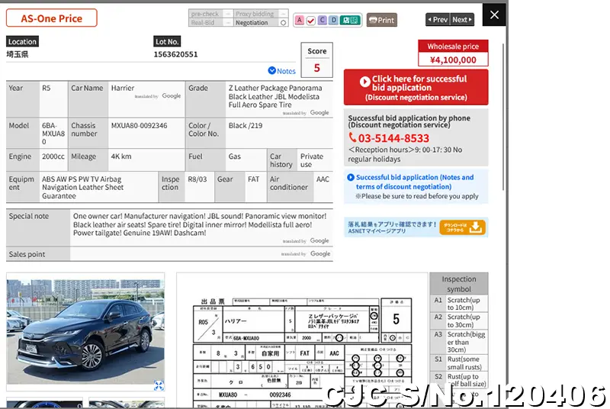This screenshot has width=610, height=409.
Task: Print the vehicle listing
Action: coord(381,20)
